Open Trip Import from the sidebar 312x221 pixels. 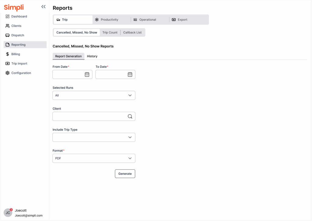click(19, 63)
